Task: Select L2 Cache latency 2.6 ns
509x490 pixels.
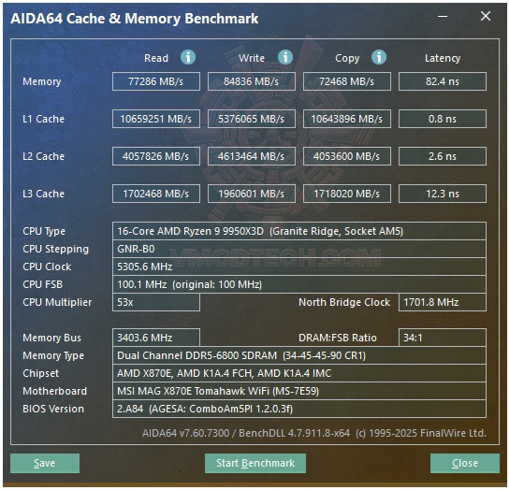Action: (x=443, y=156)
